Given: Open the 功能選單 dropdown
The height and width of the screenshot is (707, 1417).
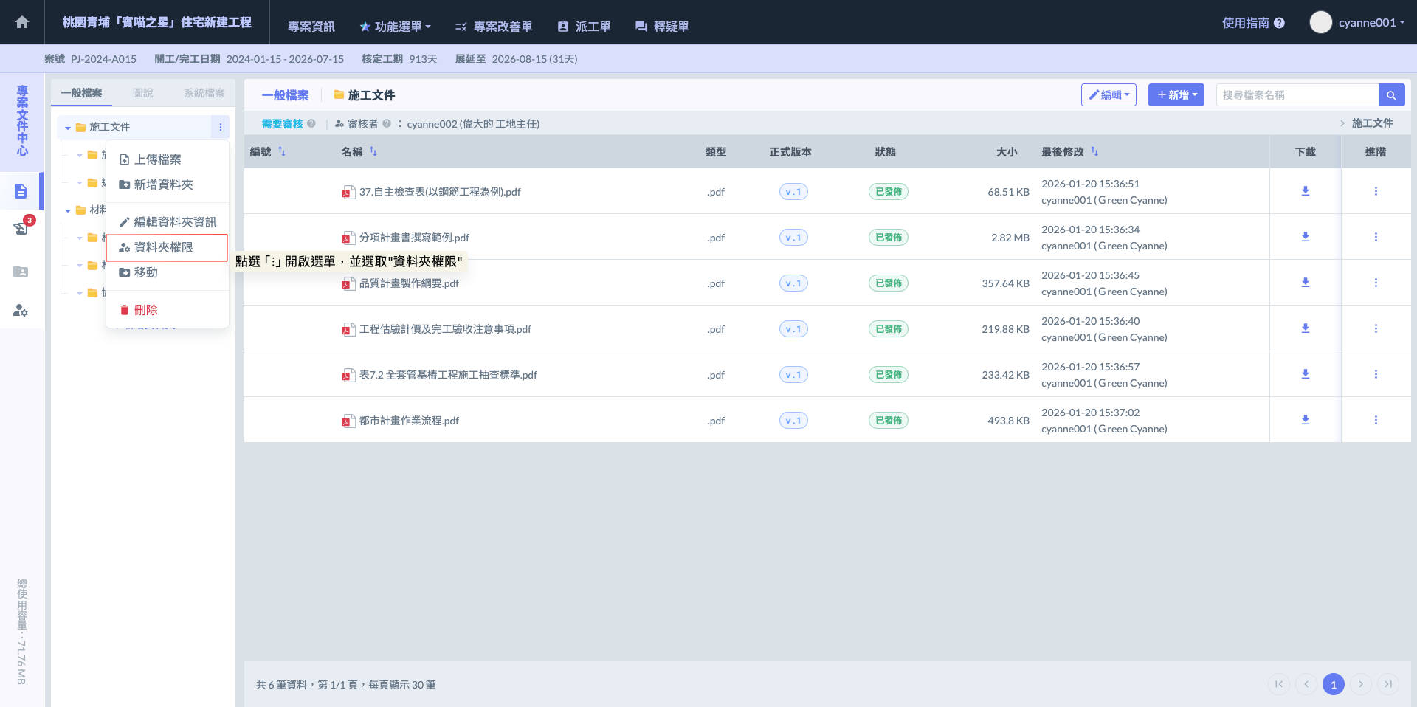Looking at the screenshot, I should tap(395, 27).
